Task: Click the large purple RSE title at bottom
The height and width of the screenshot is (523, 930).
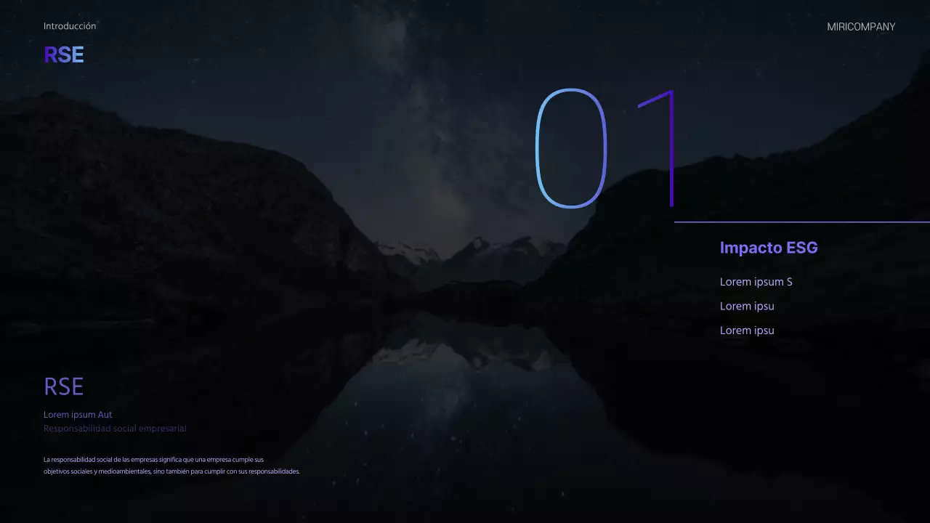Action: point(64,386)
